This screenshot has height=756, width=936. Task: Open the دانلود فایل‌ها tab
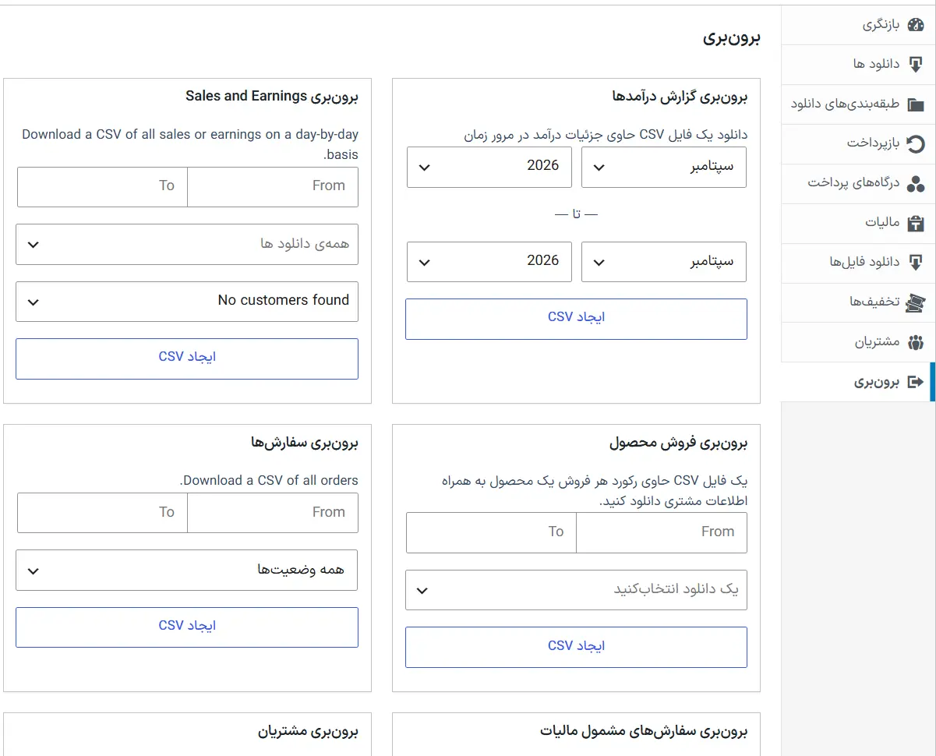(x=857, y=263)
